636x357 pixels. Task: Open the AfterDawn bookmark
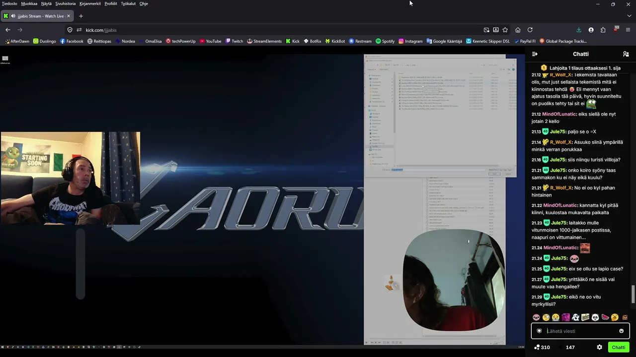point(17,41)
